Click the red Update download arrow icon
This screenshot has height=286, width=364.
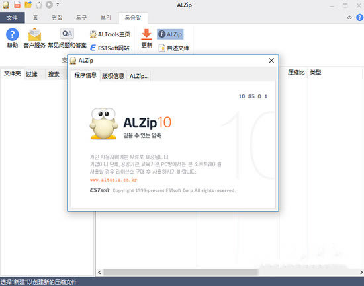146,34
